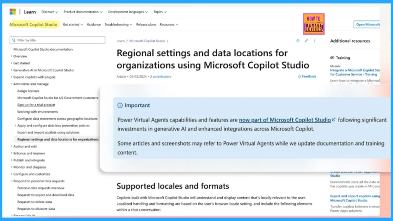Image resolution: width=393 pixels, height=221 pixels.
Task: Click the Feedback link
Action: coord(309,77)
